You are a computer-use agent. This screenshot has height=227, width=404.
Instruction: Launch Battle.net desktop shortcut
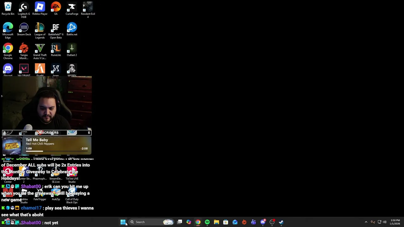[x=72, y=29]
